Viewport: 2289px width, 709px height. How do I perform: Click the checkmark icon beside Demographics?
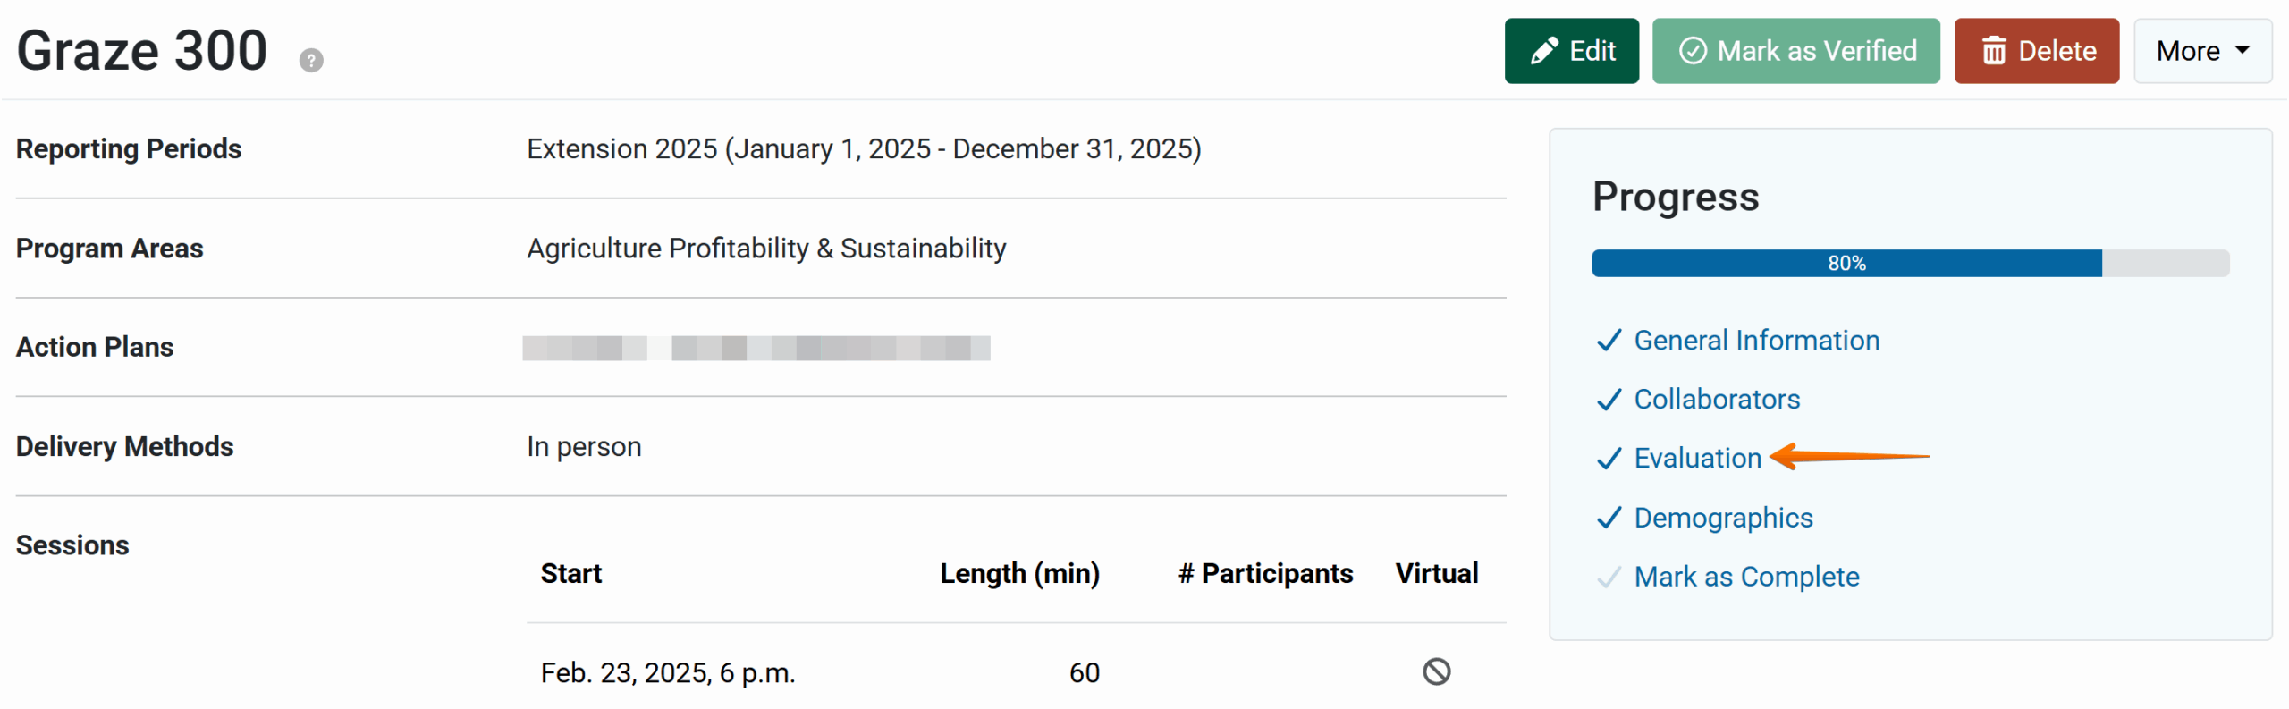1609,518
